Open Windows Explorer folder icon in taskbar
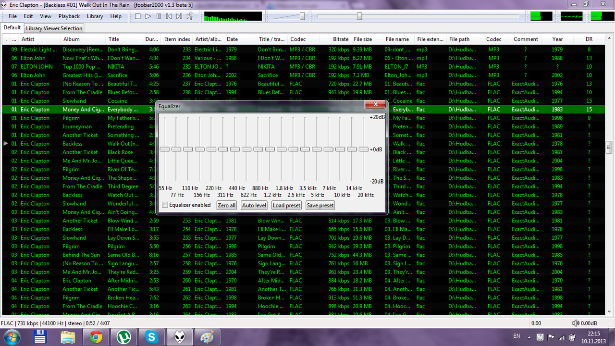 point(68,337)
